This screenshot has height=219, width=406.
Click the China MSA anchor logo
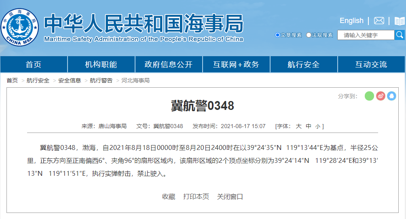point(20,27)
